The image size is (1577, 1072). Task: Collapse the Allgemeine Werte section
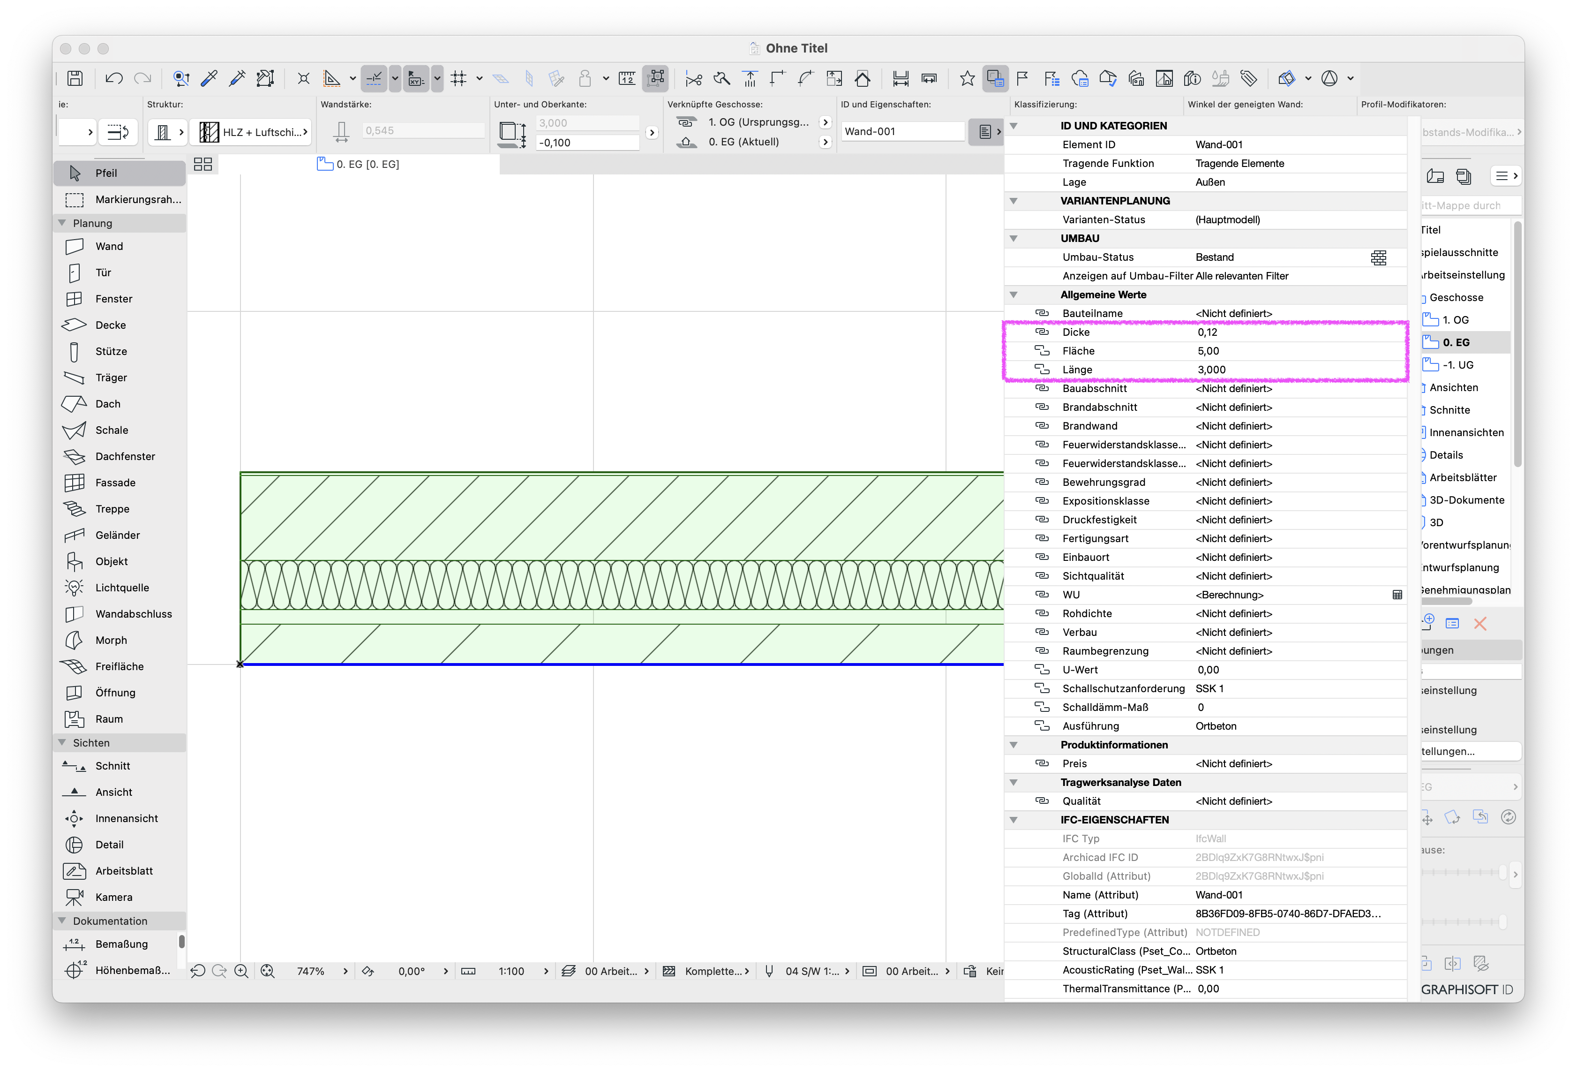pyautogui.click(x=1014, y=294)
